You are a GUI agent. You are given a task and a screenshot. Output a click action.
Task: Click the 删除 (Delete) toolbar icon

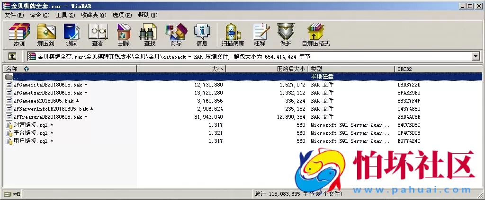(124, 35)
